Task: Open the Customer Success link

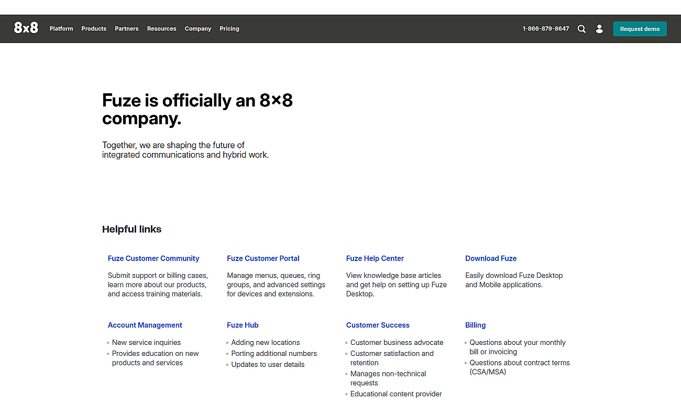Action: (x=378, y=325)
